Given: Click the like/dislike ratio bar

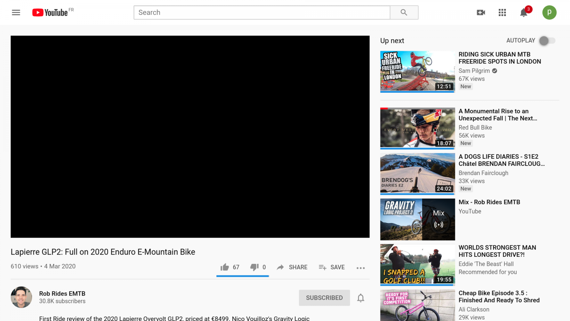Looking at the screenshot, I should (x=243, y=276).
